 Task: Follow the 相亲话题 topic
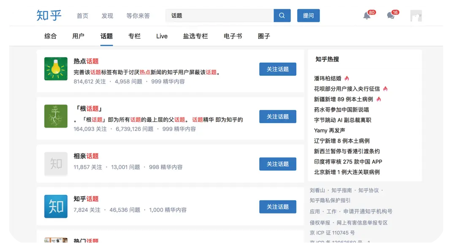click(277, 164)
